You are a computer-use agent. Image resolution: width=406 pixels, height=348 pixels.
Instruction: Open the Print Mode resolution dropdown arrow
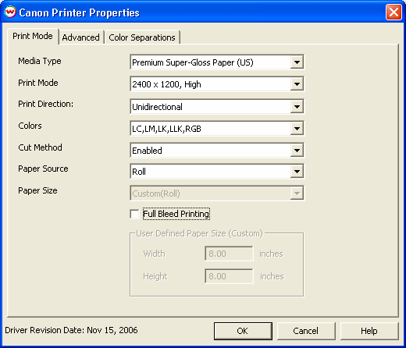click(x=297, y=84)
